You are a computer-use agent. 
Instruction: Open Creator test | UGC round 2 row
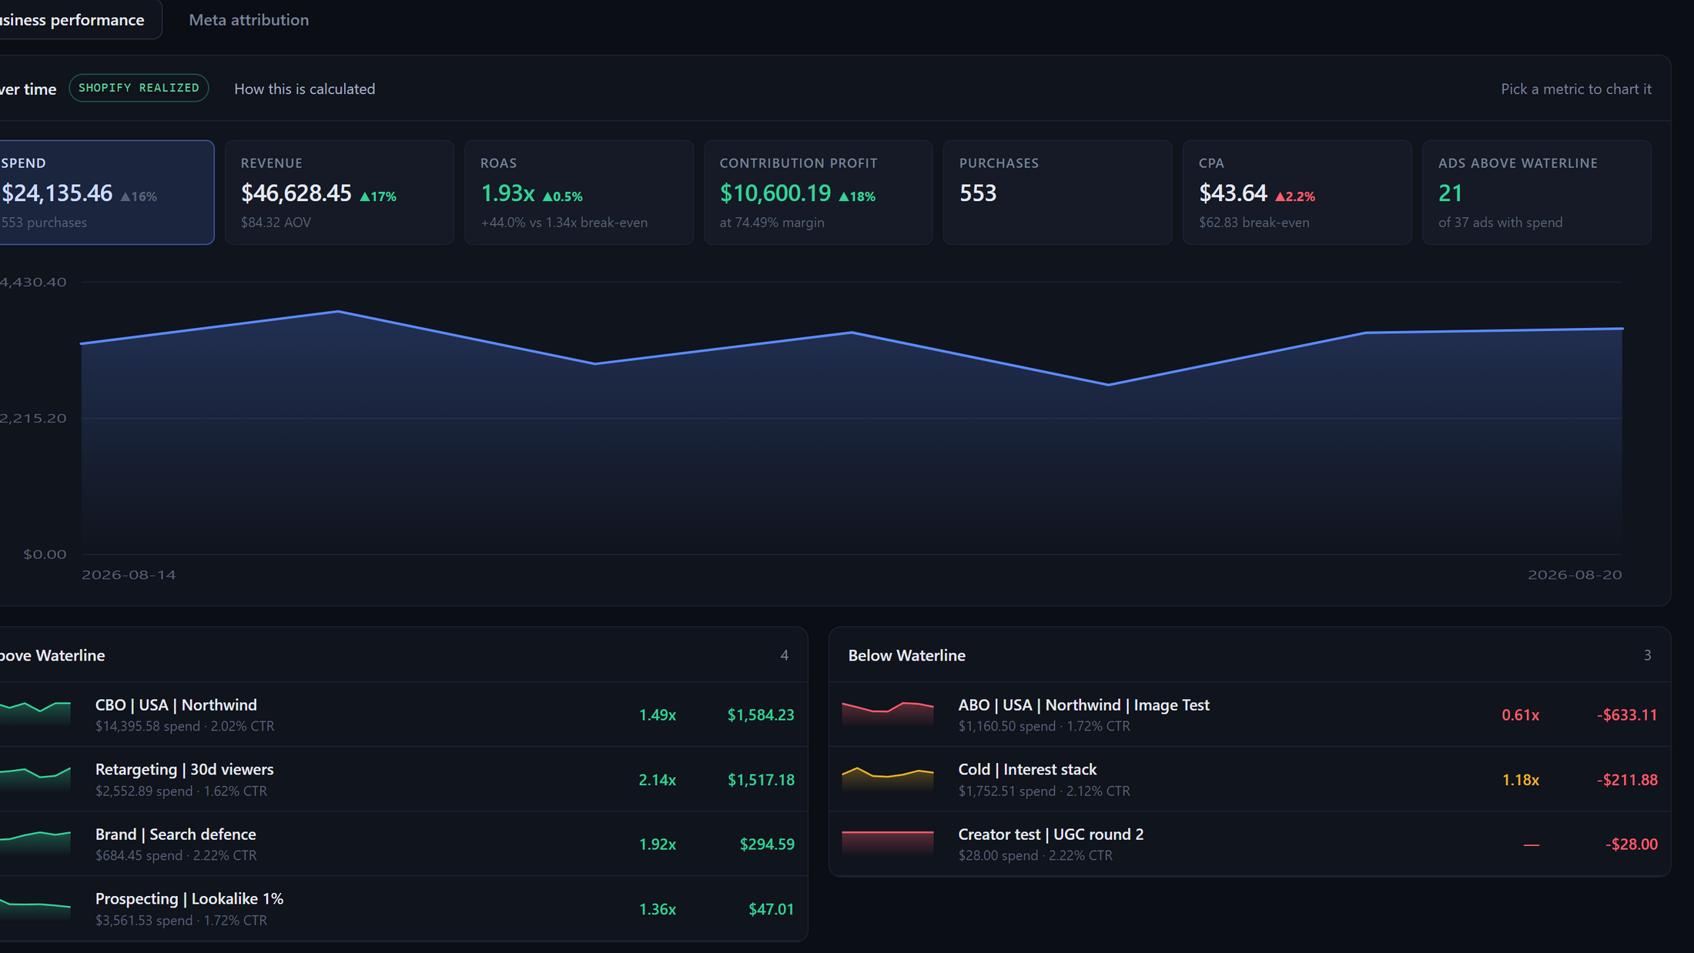pos(1250,844)
